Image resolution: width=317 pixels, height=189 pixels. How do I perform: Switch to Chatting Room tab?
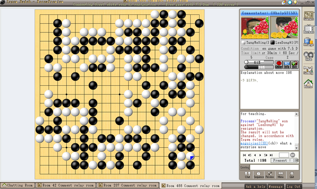tap(18, 185)
